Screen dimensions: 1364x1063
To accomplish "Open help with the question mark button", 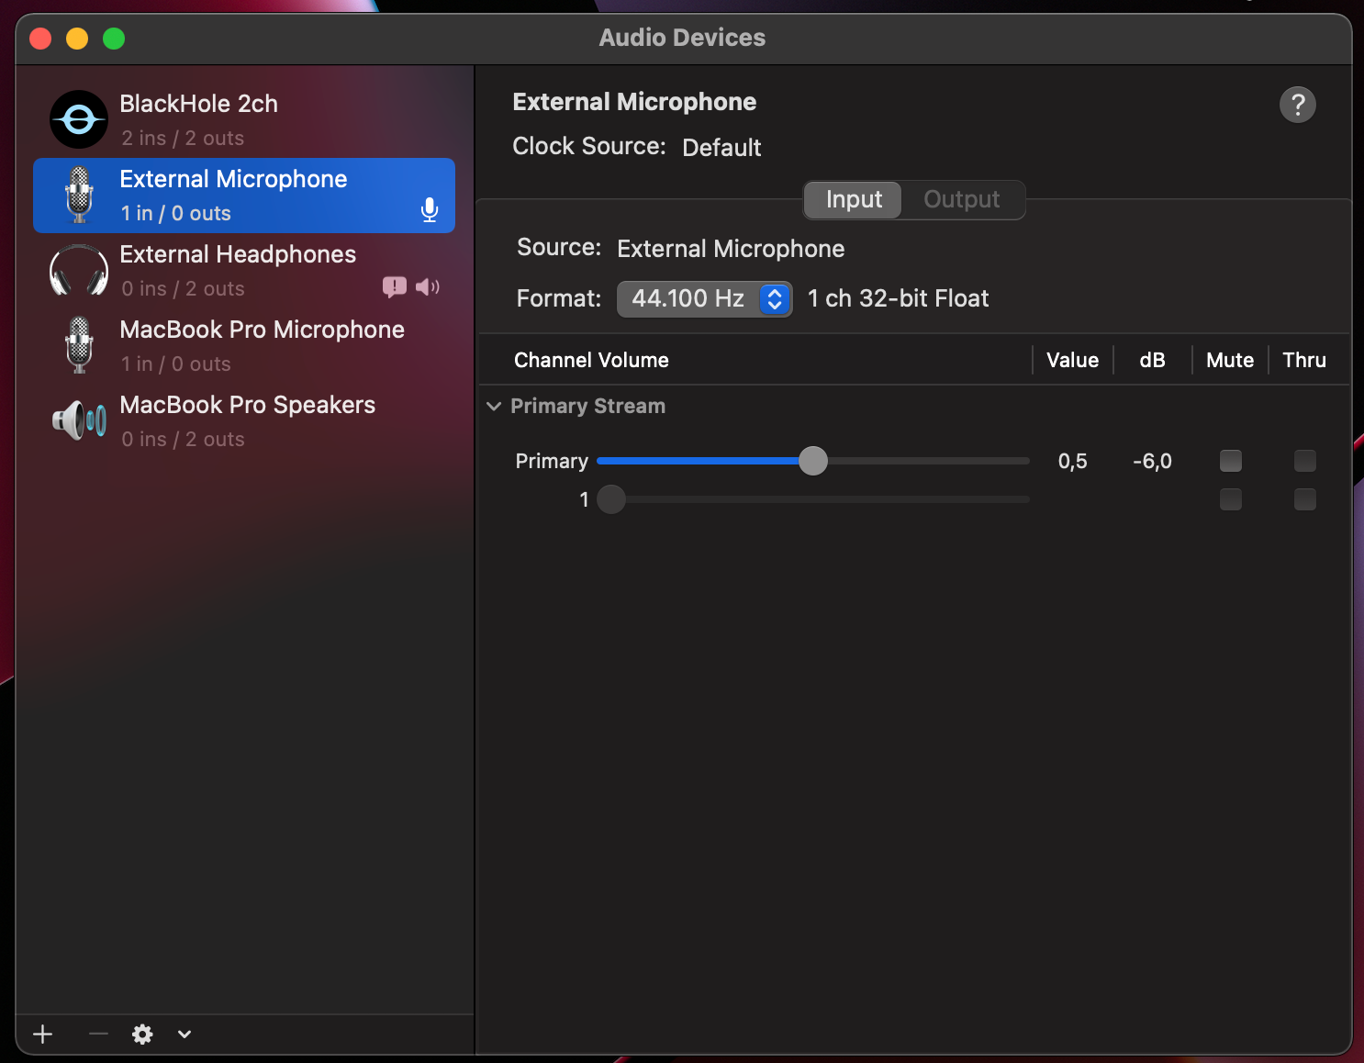I will tap(1298, 105).
